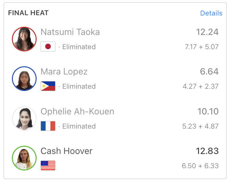Open the Details link

coord(211,13)
